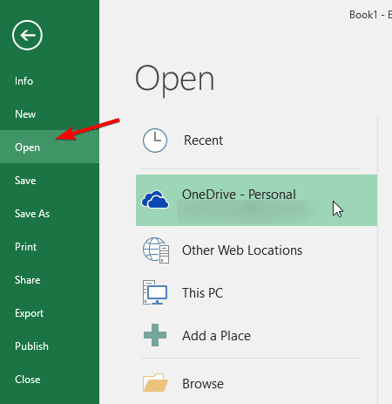Open the Share options

pos(50,280)
